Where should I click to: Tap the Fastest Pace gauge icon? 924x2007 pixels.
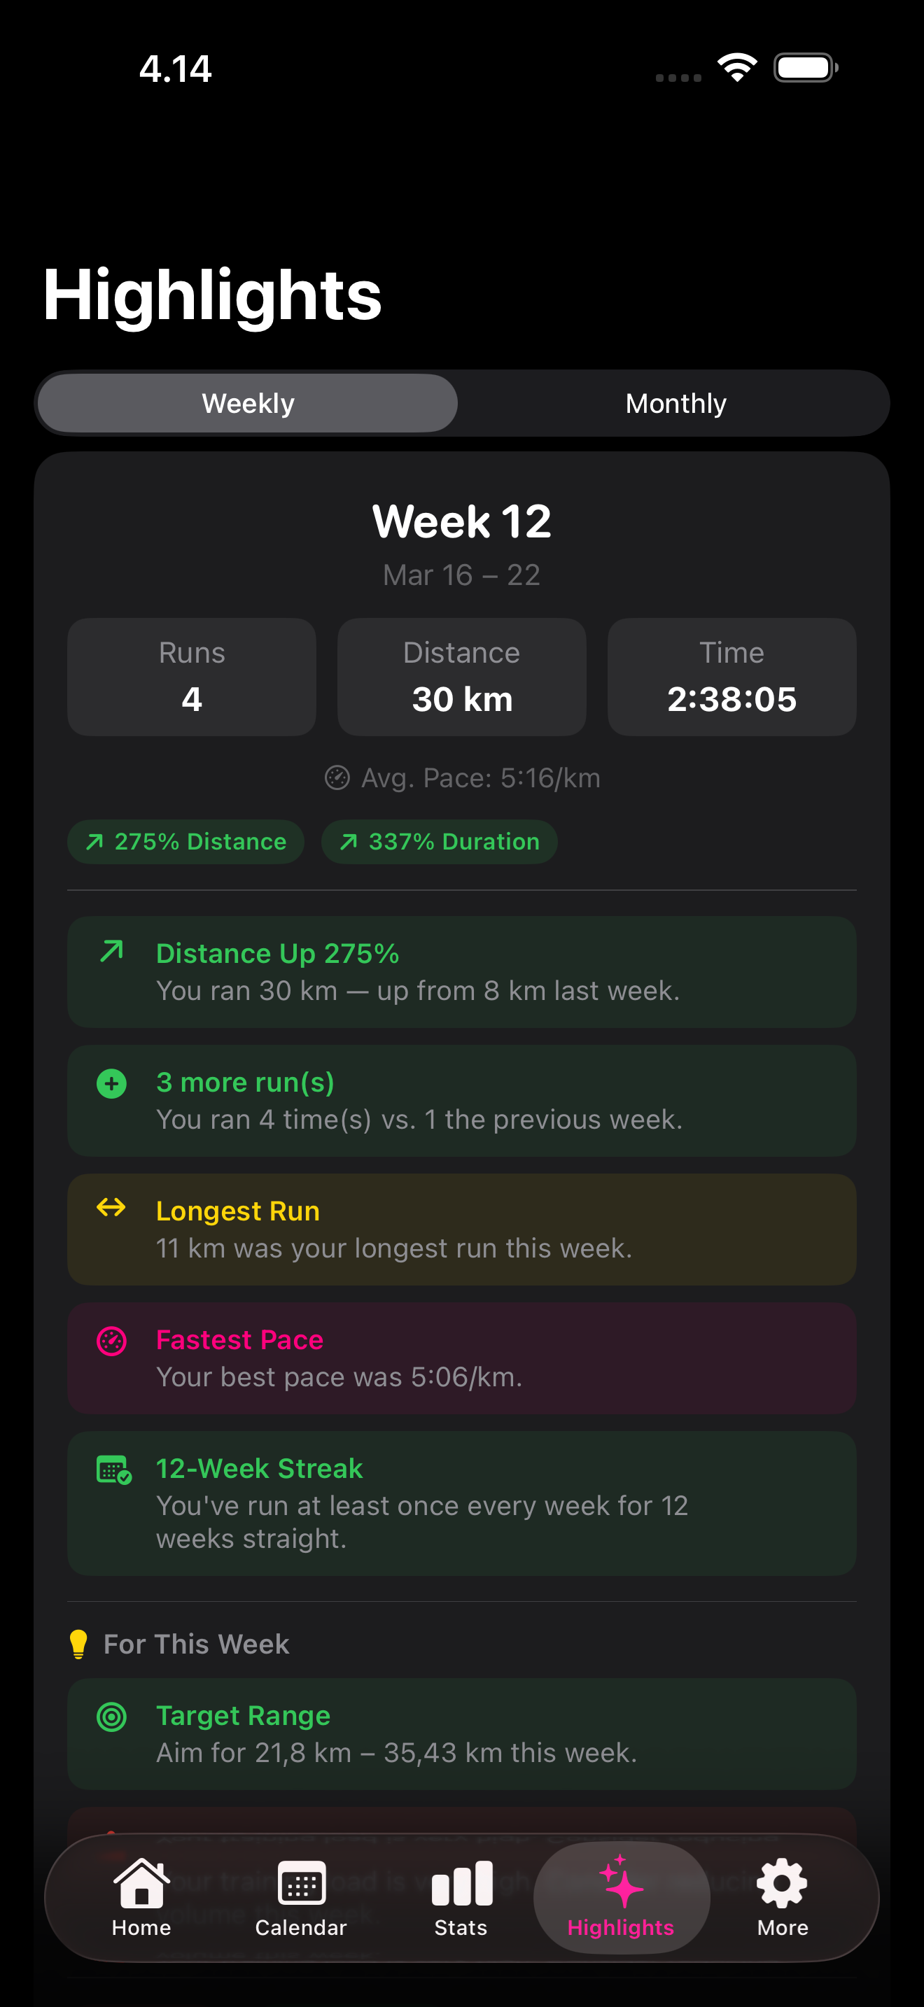(111, 1341)
